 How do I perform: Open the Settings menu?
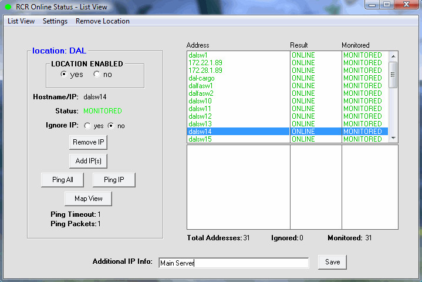point(55,21)
